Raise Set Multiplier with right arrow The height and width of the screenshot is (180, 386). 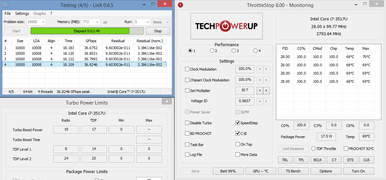click(x=266, y=91)
